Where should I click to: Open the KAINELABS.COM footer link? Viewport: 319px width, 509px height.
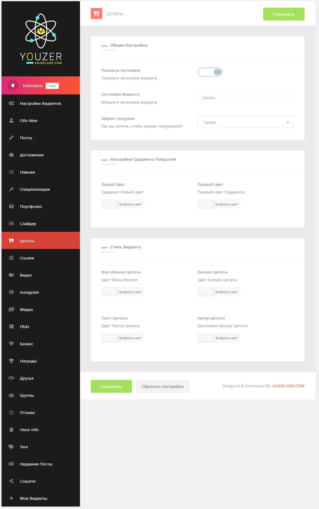tap(288, 386)
